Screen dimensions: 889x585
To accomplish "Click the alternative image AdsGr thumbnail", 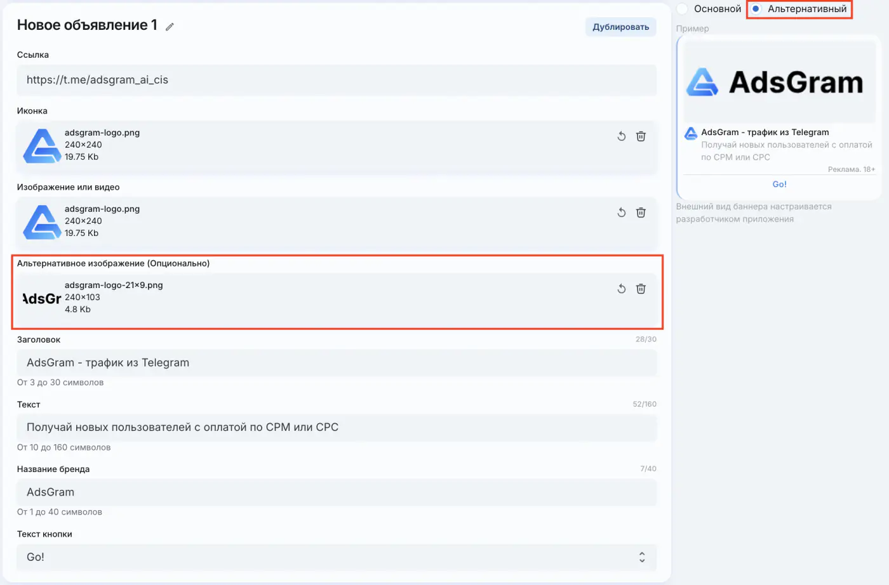I will (x=42, y=298).
